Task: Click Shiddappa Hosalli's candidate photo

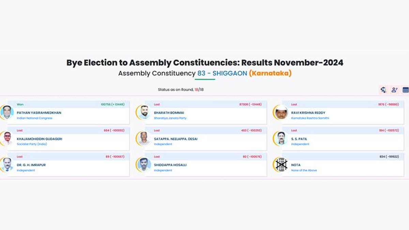Action: pyautogui.click(x=144, y=165)
